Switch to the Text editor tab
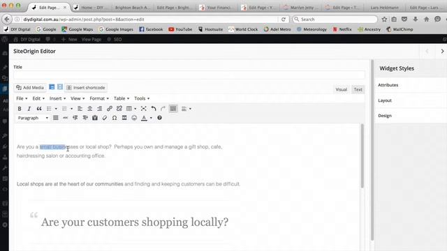This screenshot has width=447, height=251. point(358,89)
